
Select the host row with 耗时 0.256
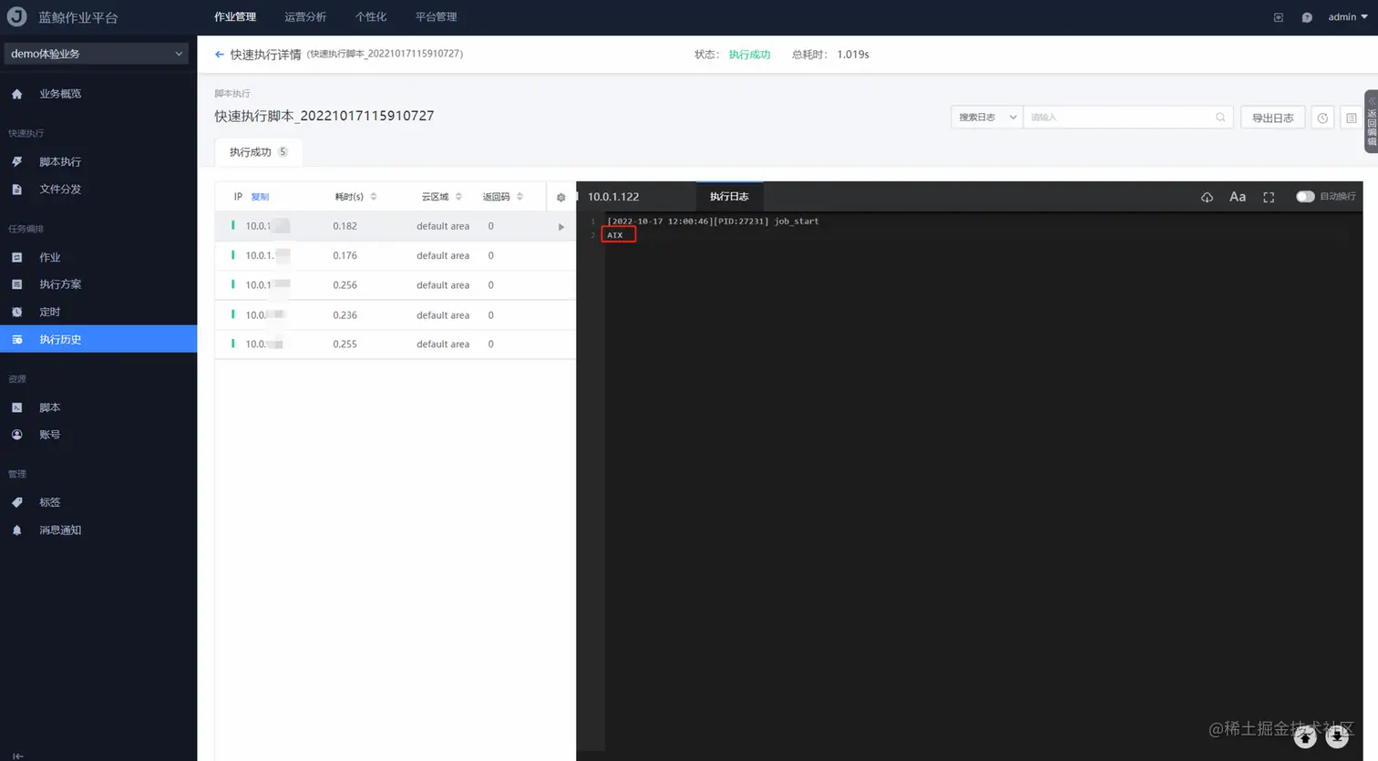(395, 285)
